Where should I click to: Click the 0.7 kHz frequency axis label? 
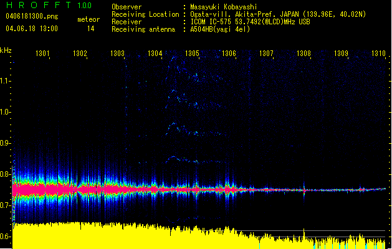tap(5, 205)
